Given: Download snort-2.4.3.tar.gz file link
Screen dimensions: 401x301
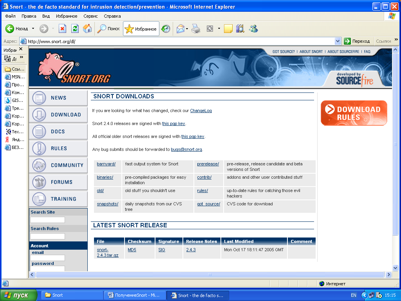Looking at the screenshot, I should [x=108, y=253].
